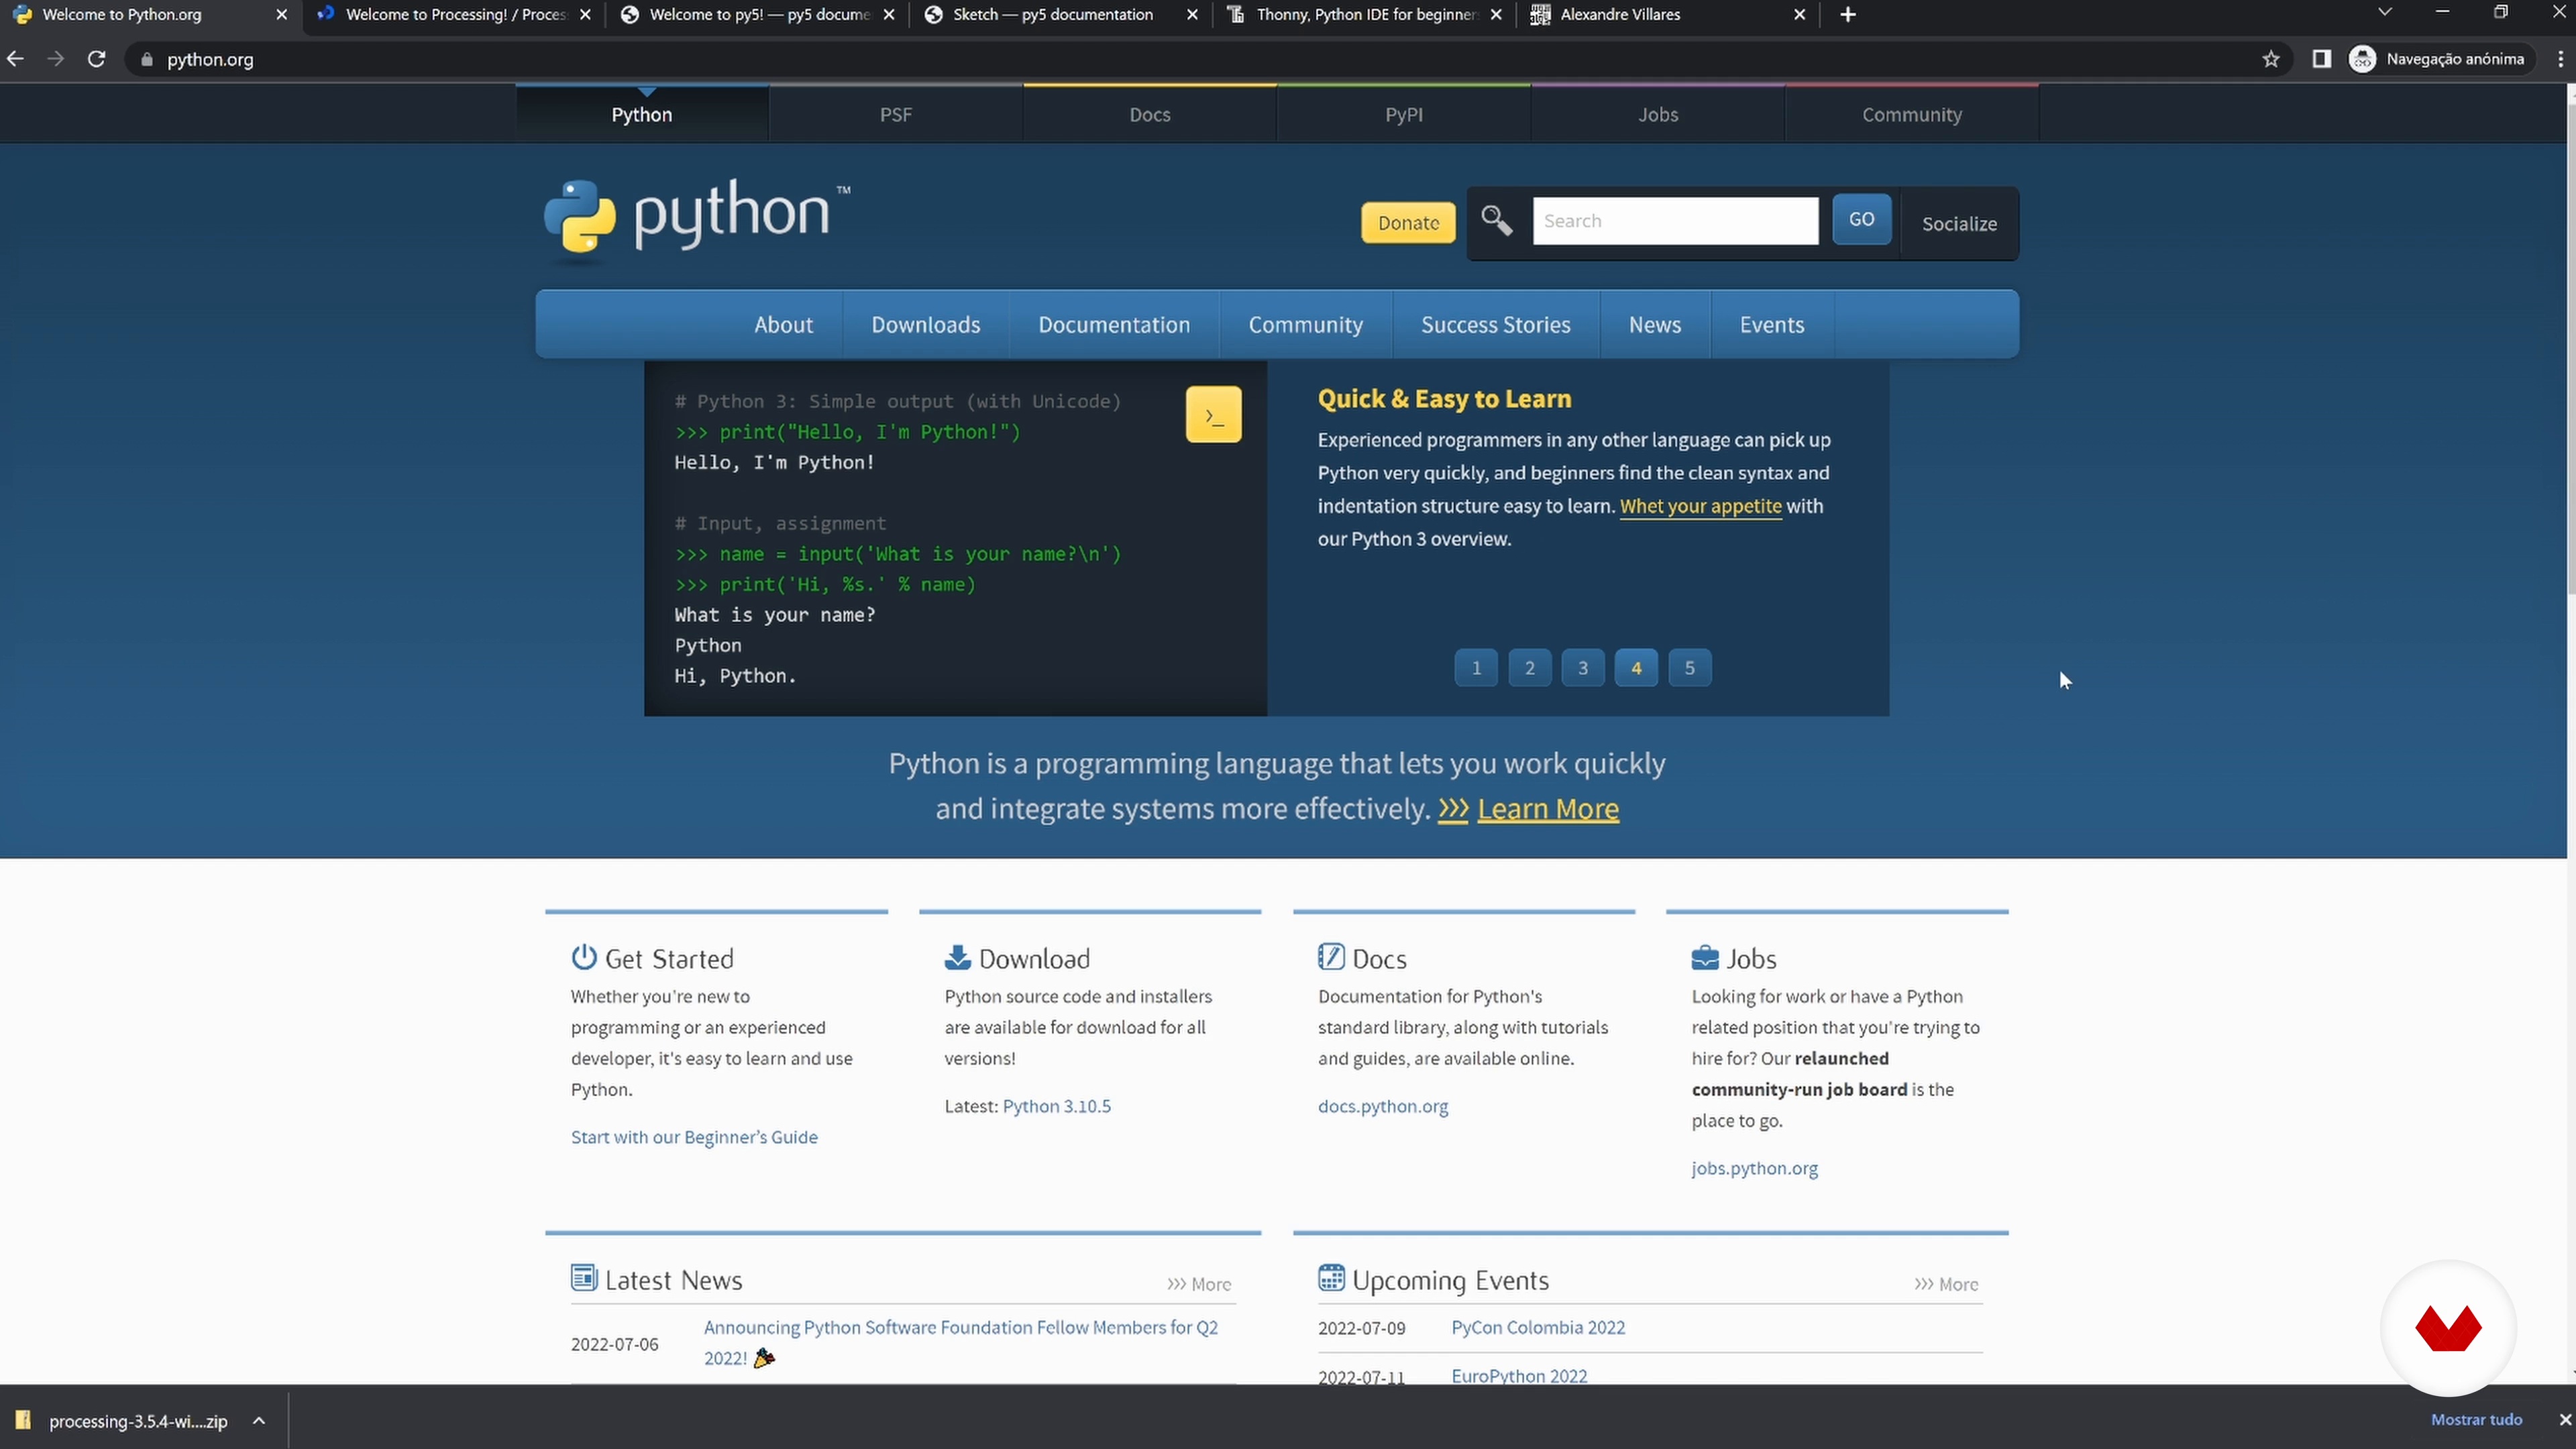2576x1449 pixels.
Task: Show slide 5 of the code carousel
Action: [1689, 667]
